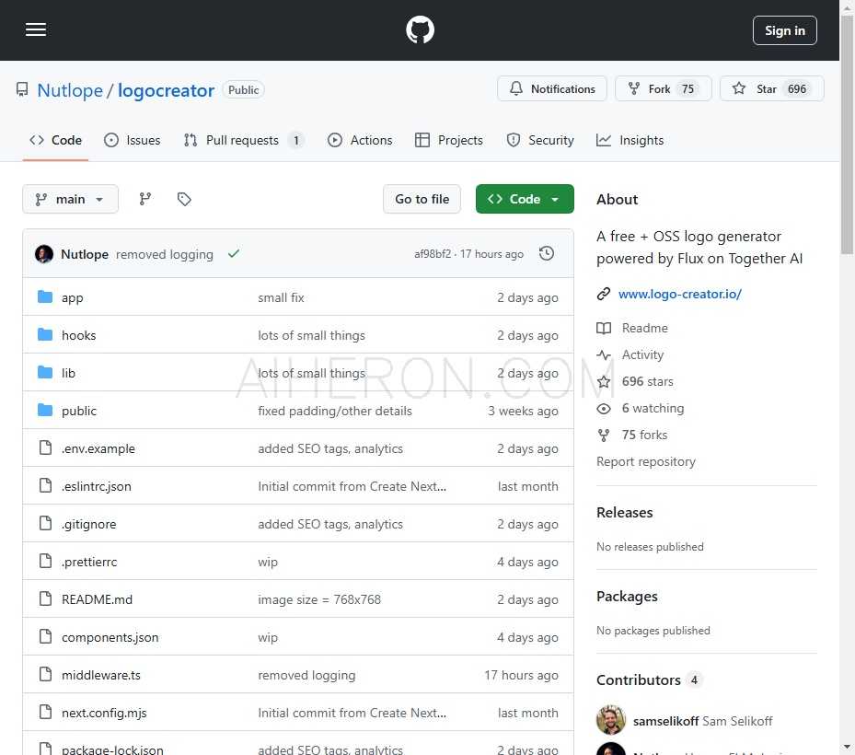
Task: Open the Insights tab
Action: click(630, 140)
